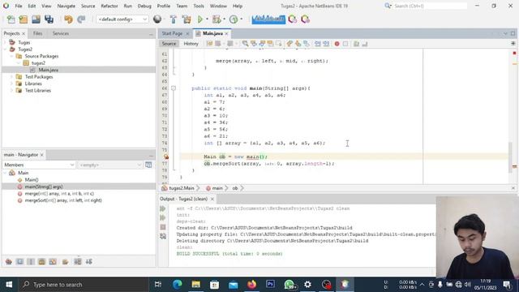
Task: Click the Open Project toolbar icon
Action: click(36, 19)
